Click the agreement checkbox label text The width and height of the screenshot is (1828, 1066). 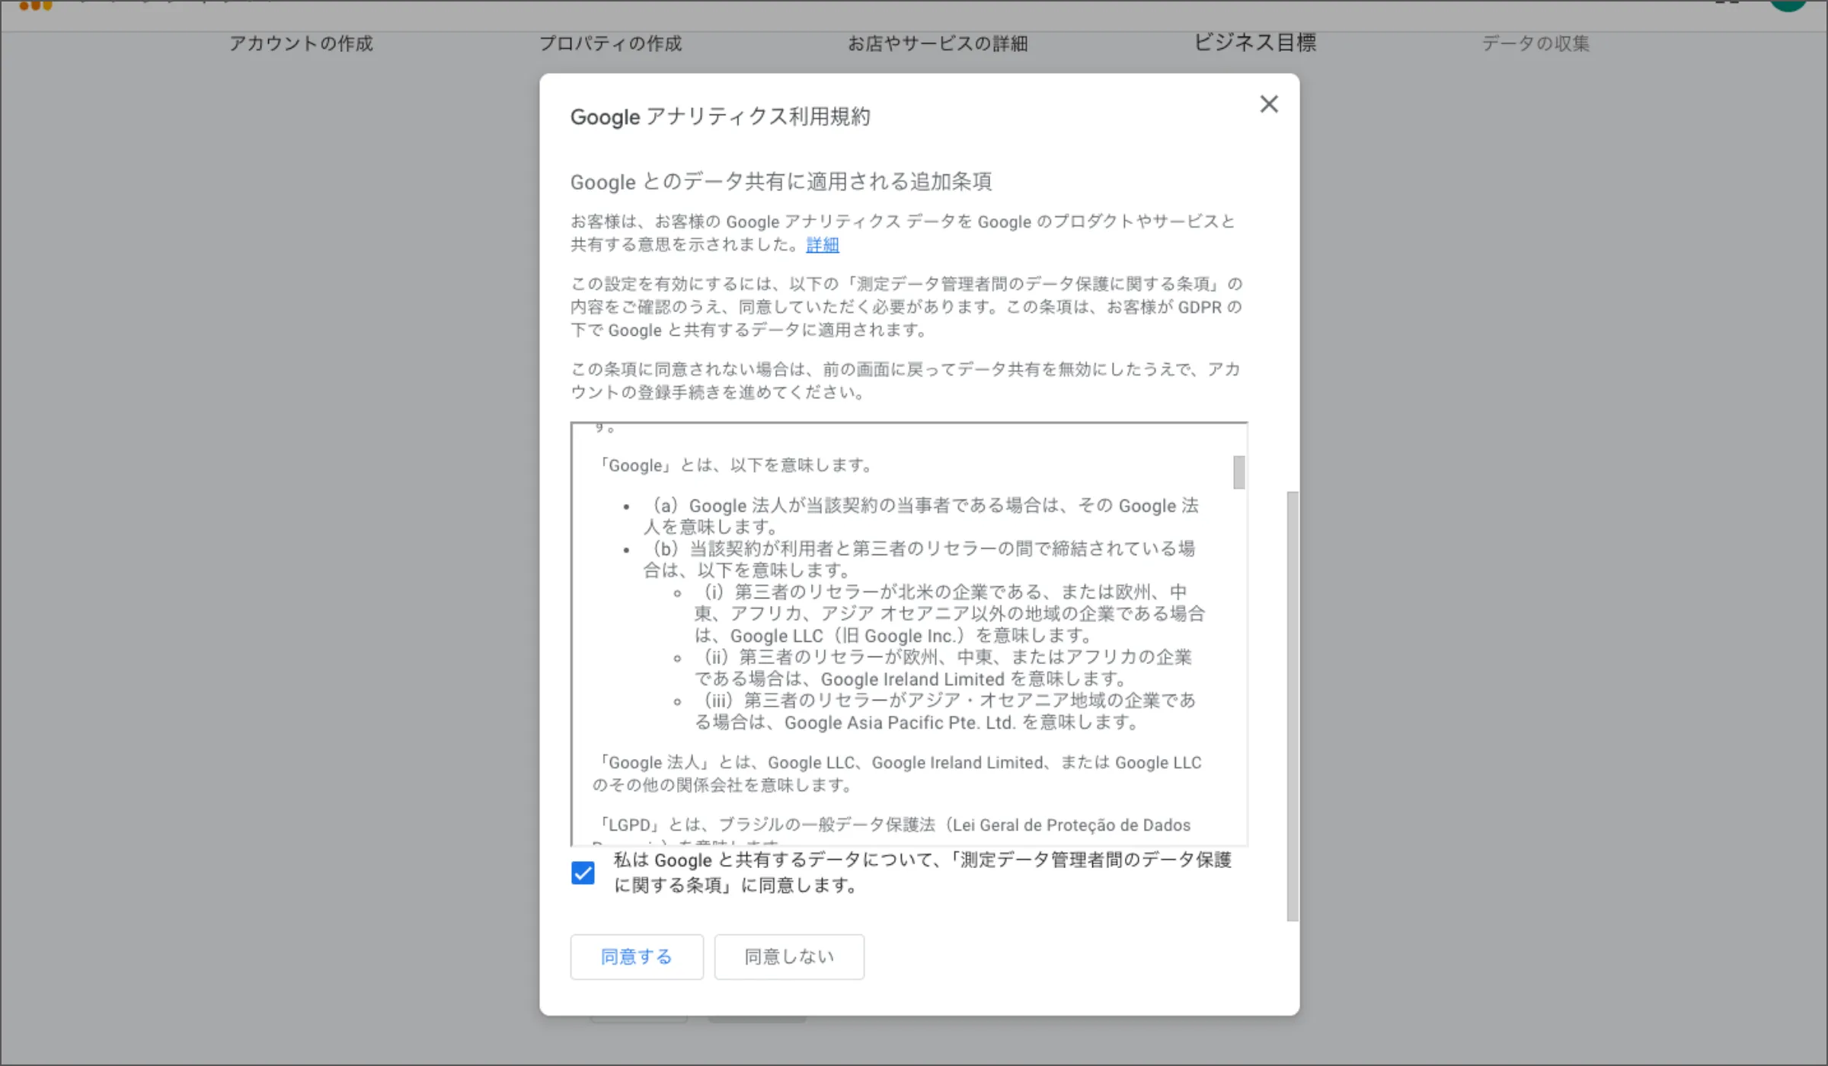click(x=922, y=873)
